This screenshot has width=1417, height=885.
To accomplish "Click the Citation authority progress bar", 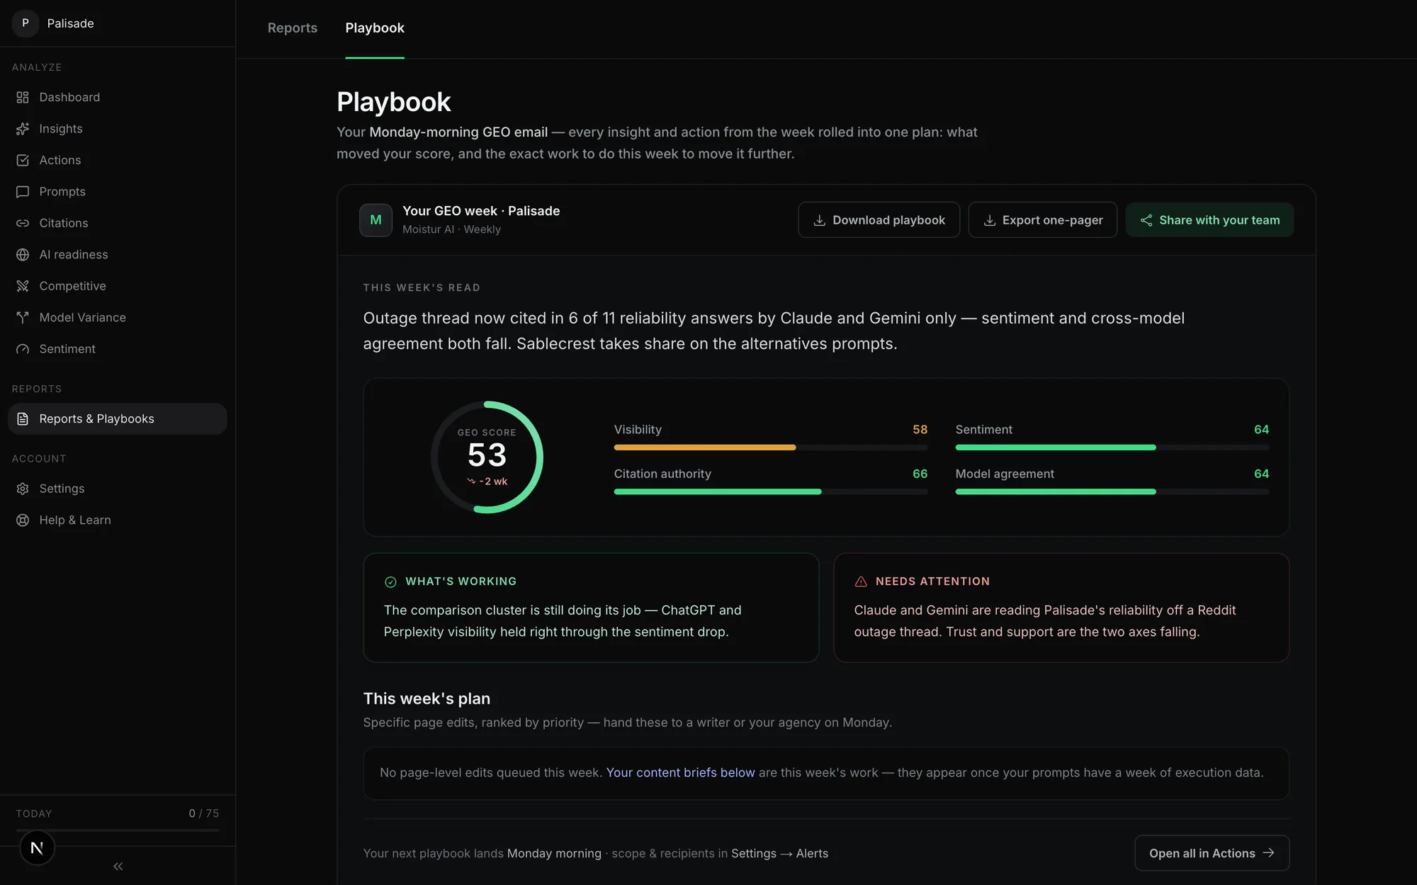I will coord(771,491).
